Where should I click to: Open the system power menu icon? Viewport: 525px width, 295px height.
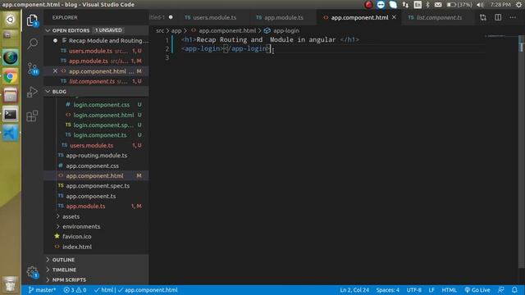click(518, 5)
